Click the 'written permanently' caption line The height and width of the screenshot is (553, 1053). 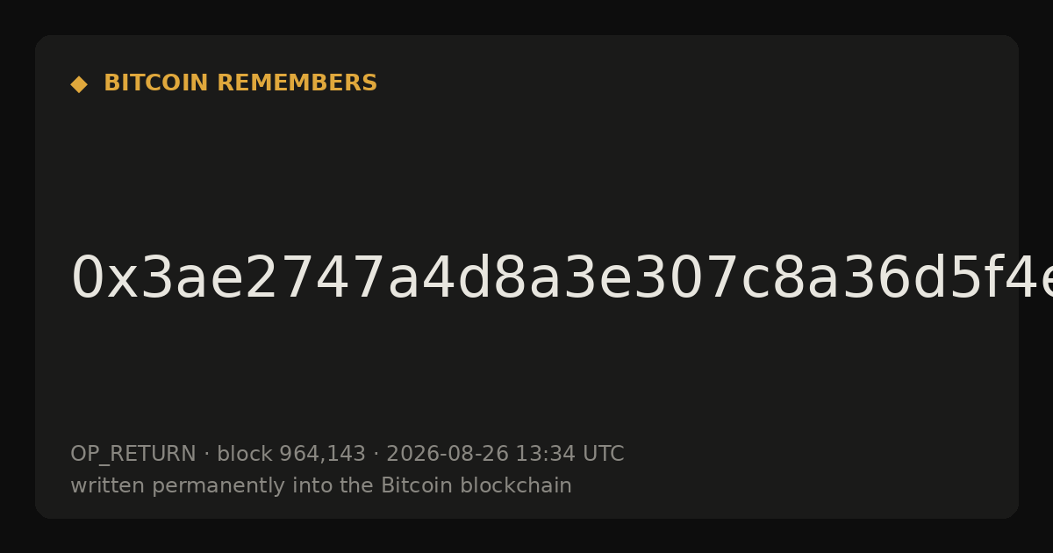(x=321, y=486)
